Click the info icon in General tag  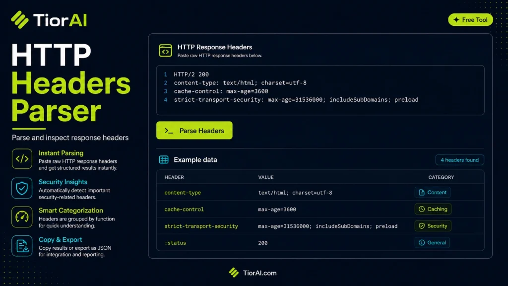coord(422,242)
